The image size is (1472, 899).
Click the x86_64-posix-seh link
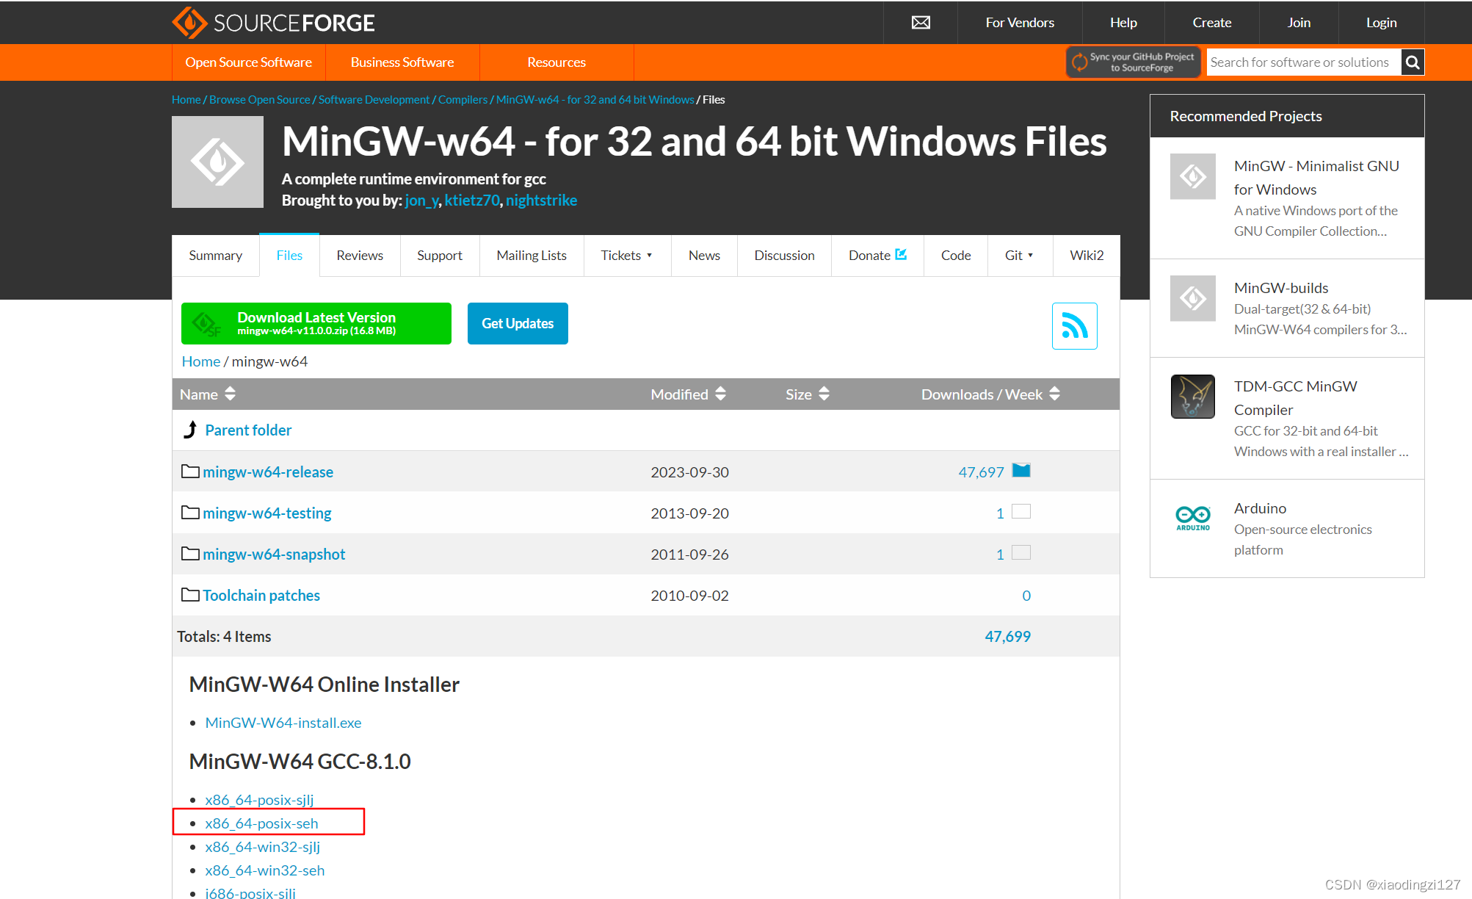click(x=261, y=823)
